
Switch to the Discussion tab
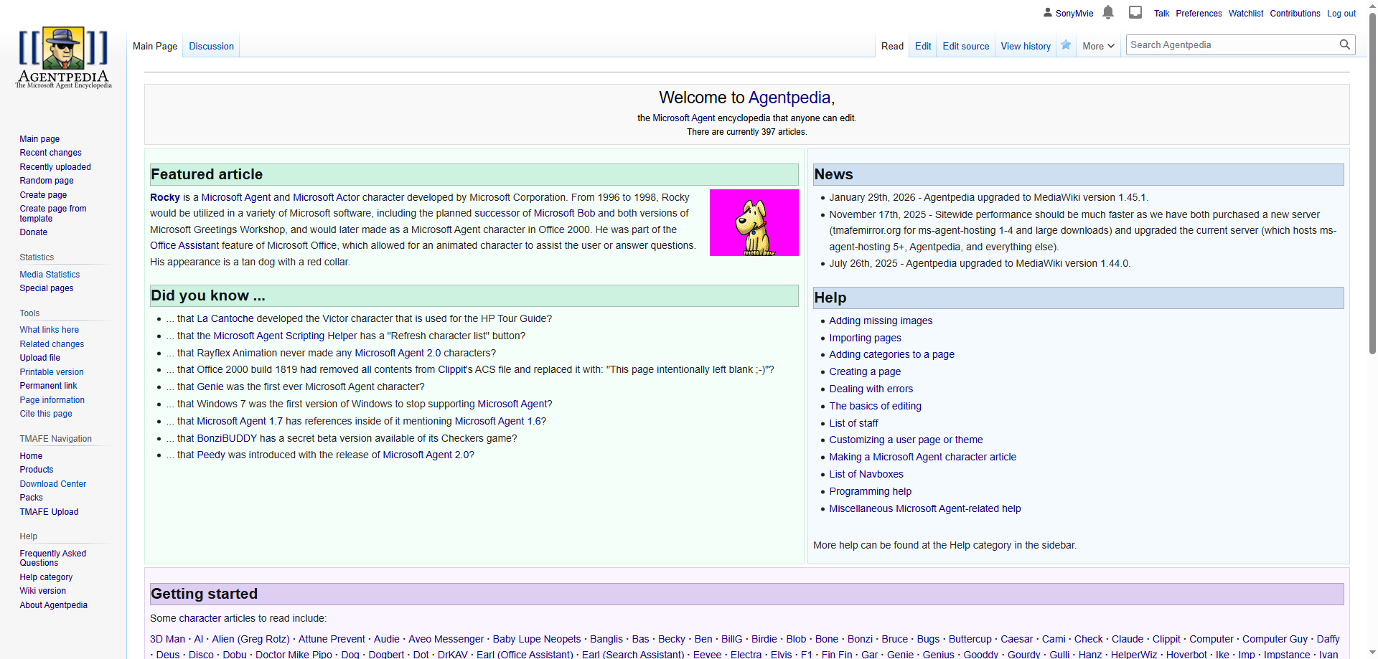tap(211, 46)
